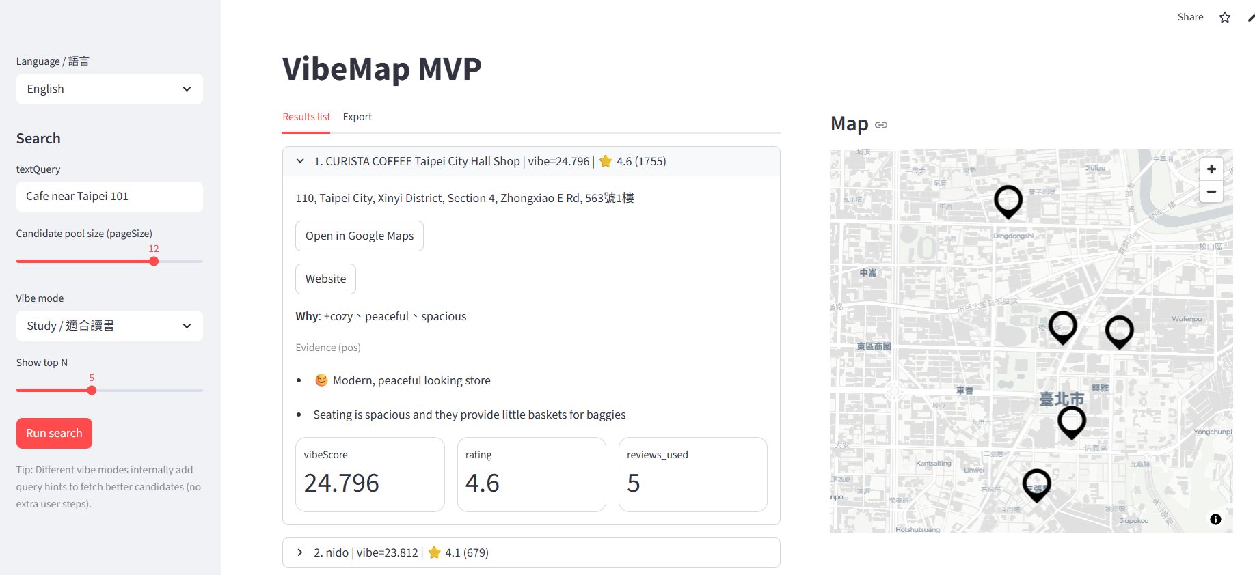Click the Candidate pool size slider handle
The height and width of the screenshot is (575, 1255).
(x=154, y=261)
